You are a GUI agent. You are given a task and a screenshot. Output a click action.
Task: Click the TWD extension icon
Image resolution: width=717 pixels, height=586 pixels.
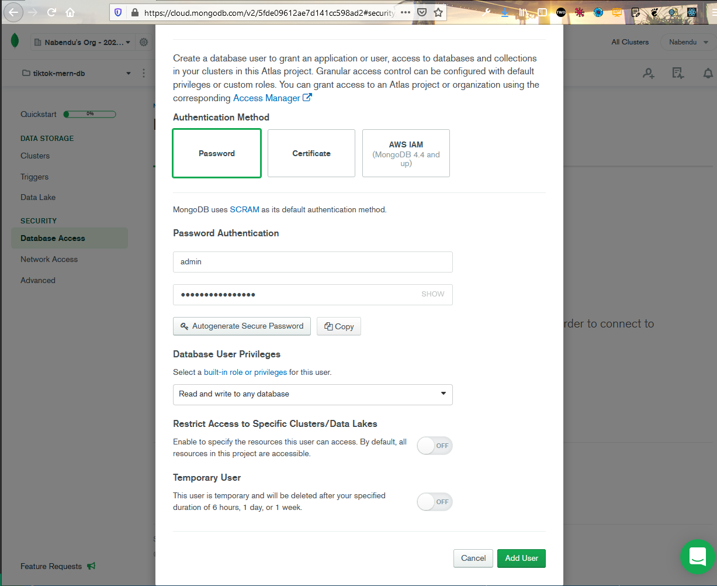pyautogui.click(x=561, y=12)
